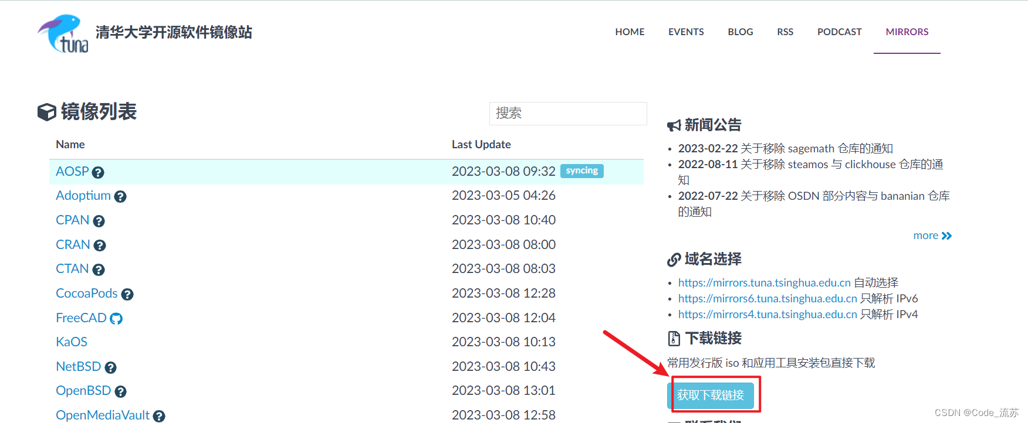Click the 搜索 mirror search field
The image size is (1028, 423).
[x=568, y=113]
